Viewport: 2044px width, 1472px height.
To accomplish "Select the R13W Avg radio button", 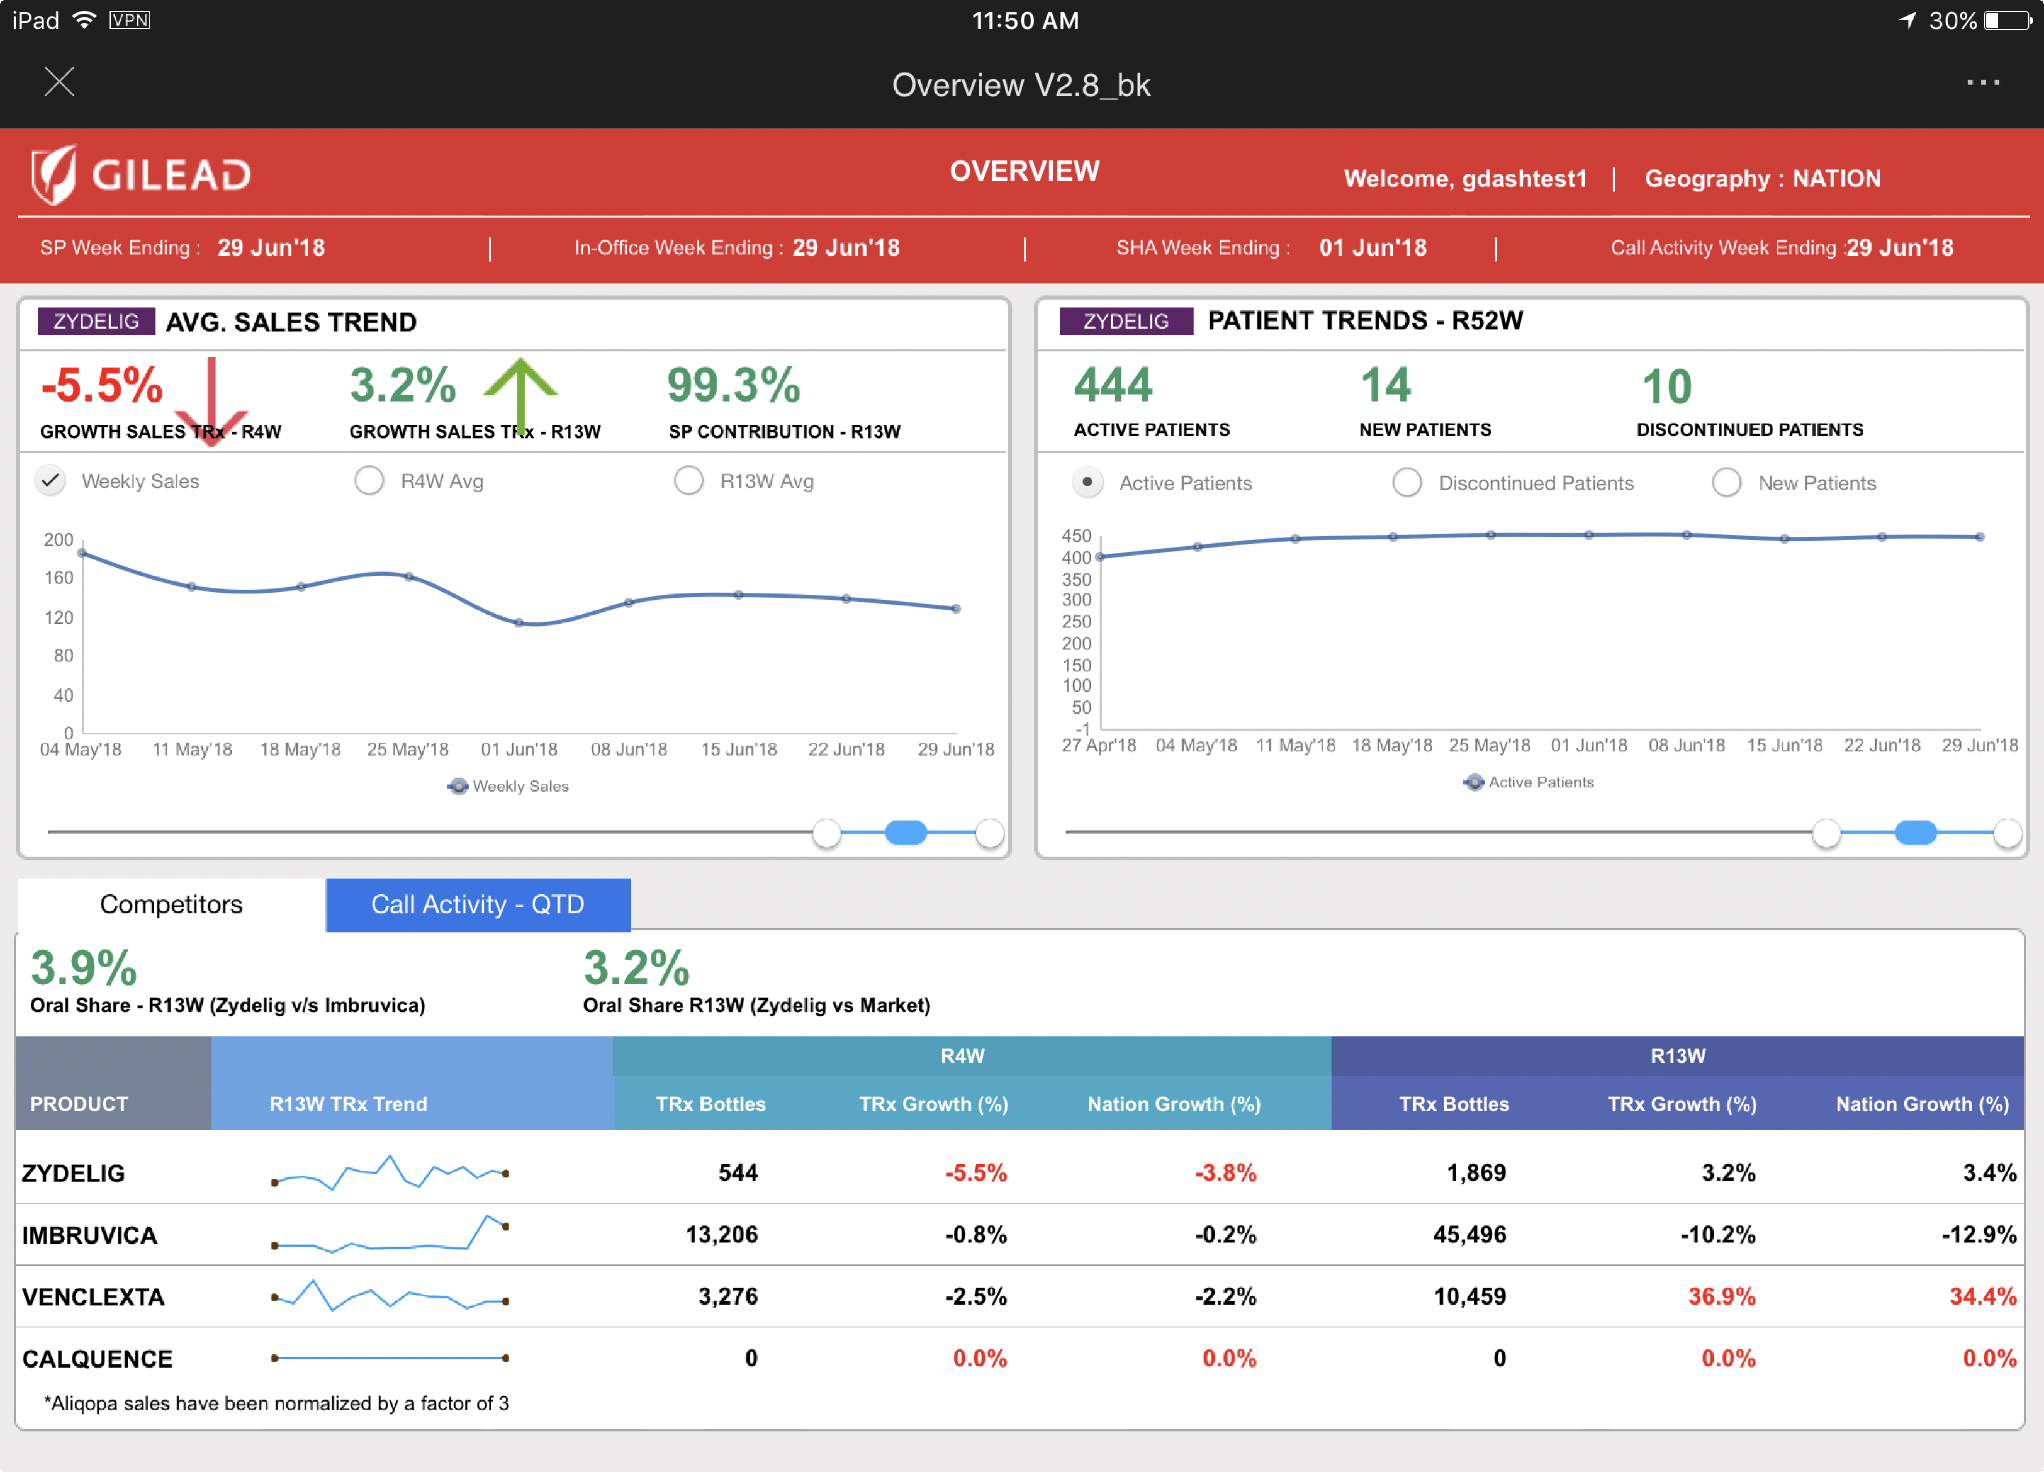I will click(x=688, y=480).
